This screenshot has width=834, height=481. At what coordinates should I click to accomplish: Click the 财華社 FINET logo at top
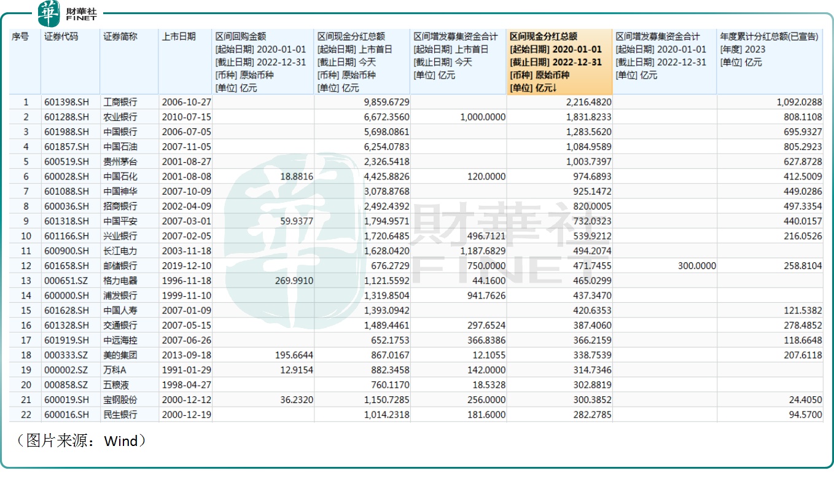[x=66, y=14]
